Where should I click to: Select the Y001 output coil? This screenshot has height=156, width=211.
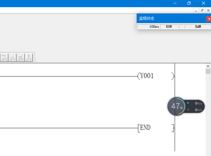pyautogui.click(x=156, y=76)
